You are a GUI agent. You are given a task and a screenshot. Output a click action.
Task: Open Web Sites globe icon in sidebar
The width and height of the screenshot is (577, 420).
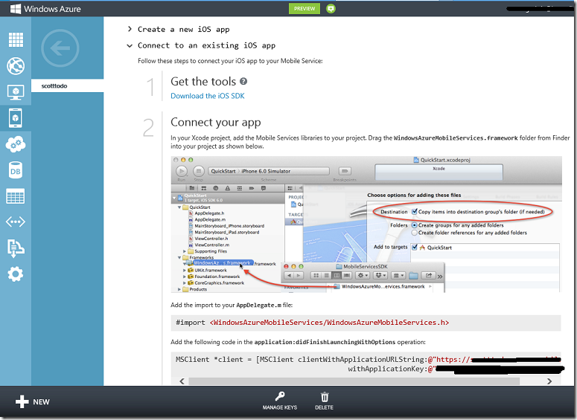pyautogui.click(x=16, y=66)
